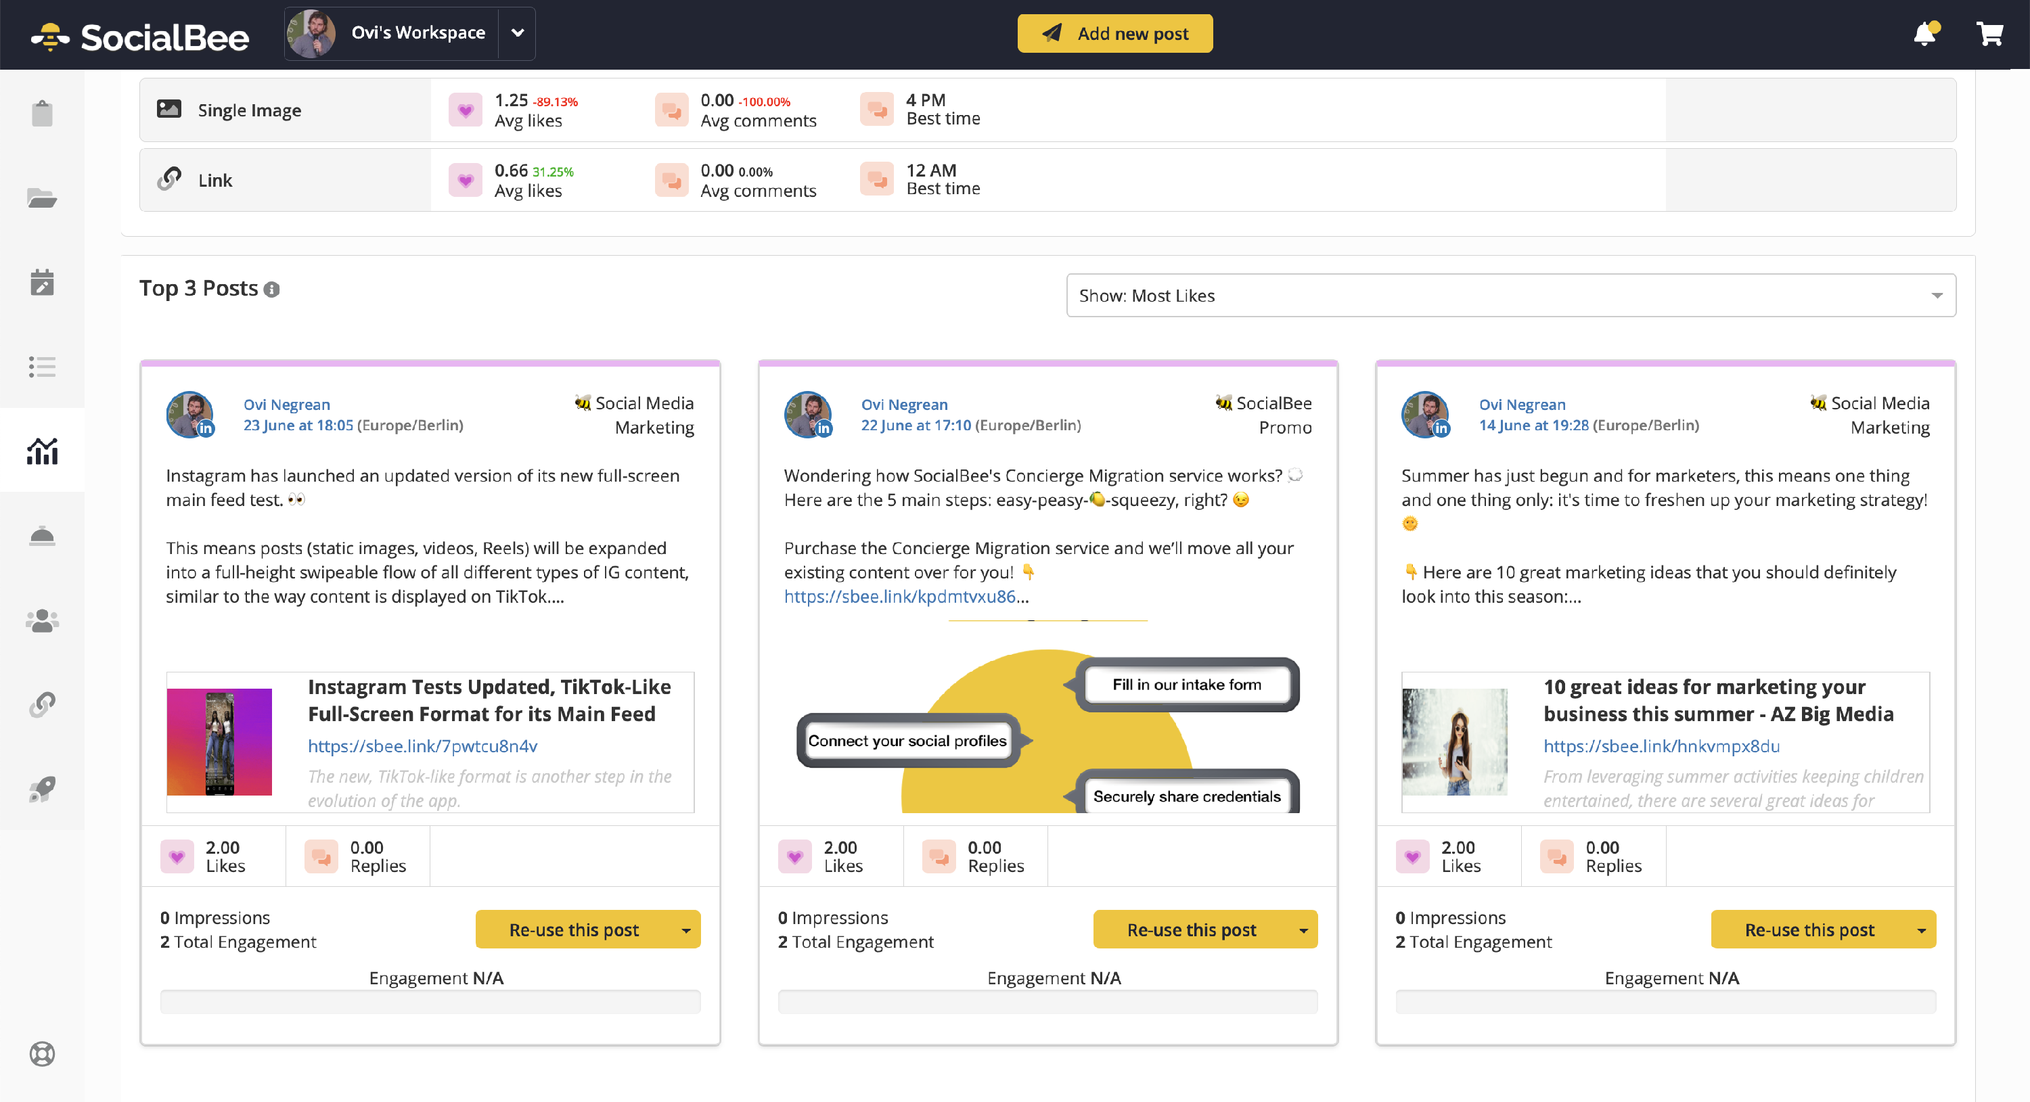Screen dimensions: 2030x1102
Task: Open link https://sbee.link/kpdmtvxu86
Action: pyautogui.click(x=900, y=596)
